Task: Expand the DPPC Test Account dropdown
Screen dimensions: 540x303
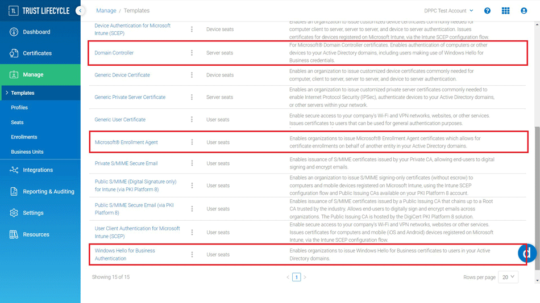Action: (x=448, y=11)
